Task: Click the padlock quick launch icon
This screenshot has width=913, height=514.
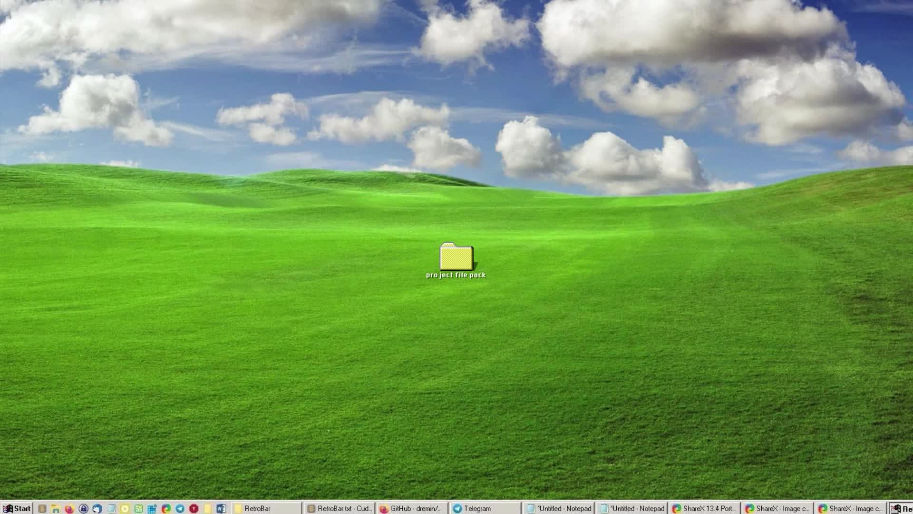Action: [83, 509]
